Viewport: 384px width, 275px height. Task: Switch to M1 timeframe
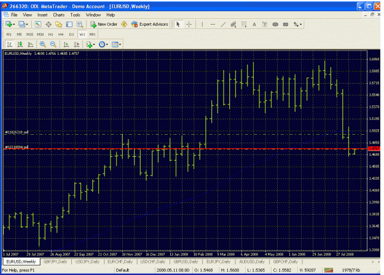pos(9,34)
